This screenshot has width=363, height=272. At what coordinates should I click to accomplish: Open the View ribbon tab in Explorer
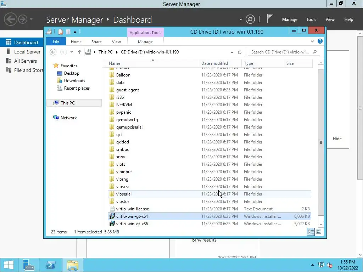(x=116, y=42)
